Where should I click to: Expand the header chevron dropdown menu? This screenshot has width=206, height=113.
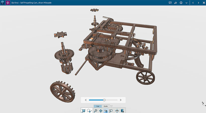tap(186, 3)
